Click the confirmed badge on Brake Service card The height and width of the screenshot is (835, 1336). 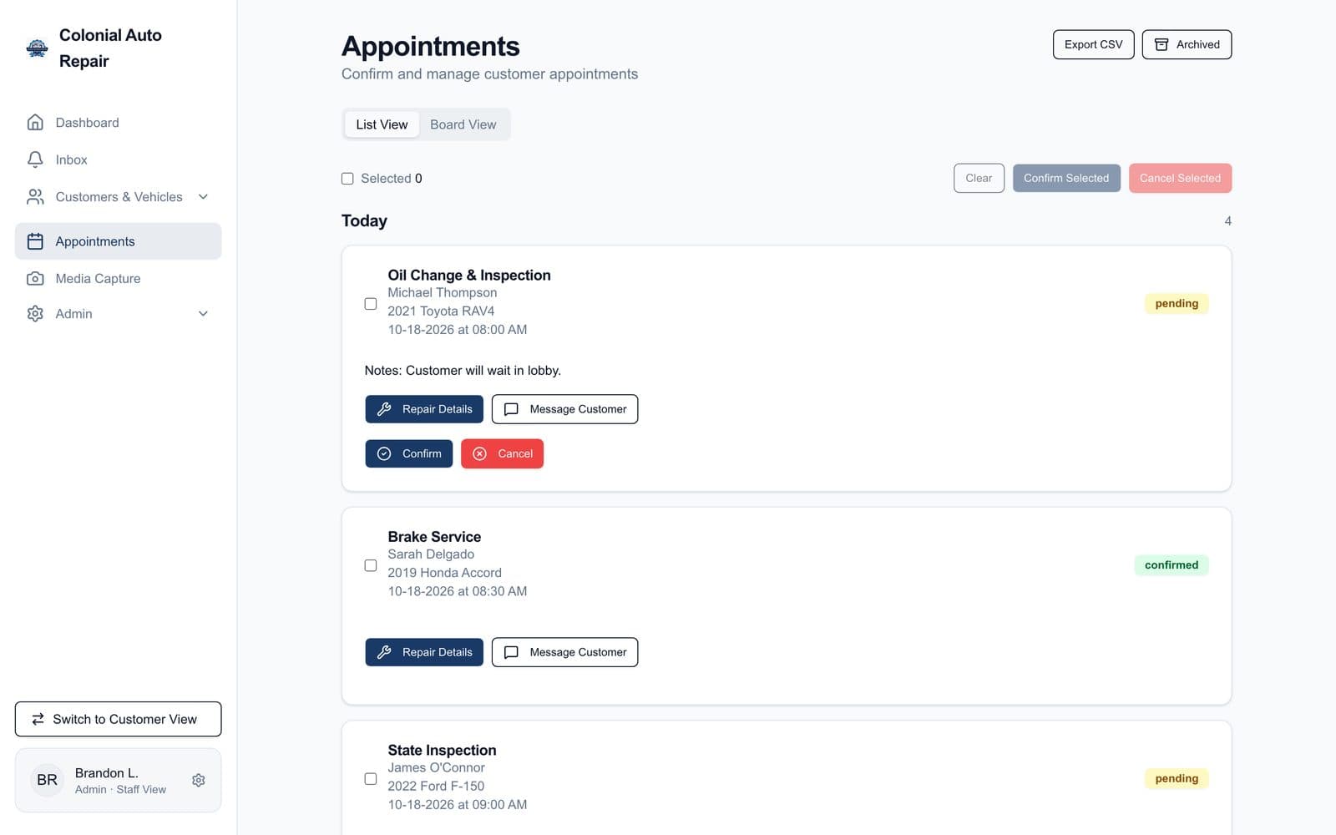pos(1171,565)
